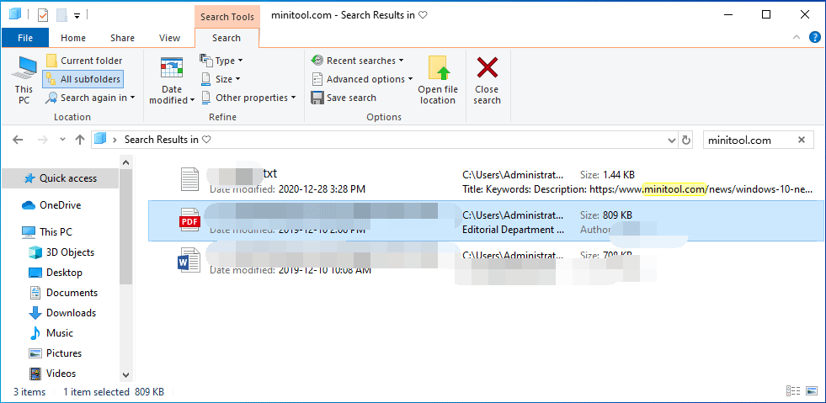
Task: Click the Size: 809 KB text
Action: point(606,215)
